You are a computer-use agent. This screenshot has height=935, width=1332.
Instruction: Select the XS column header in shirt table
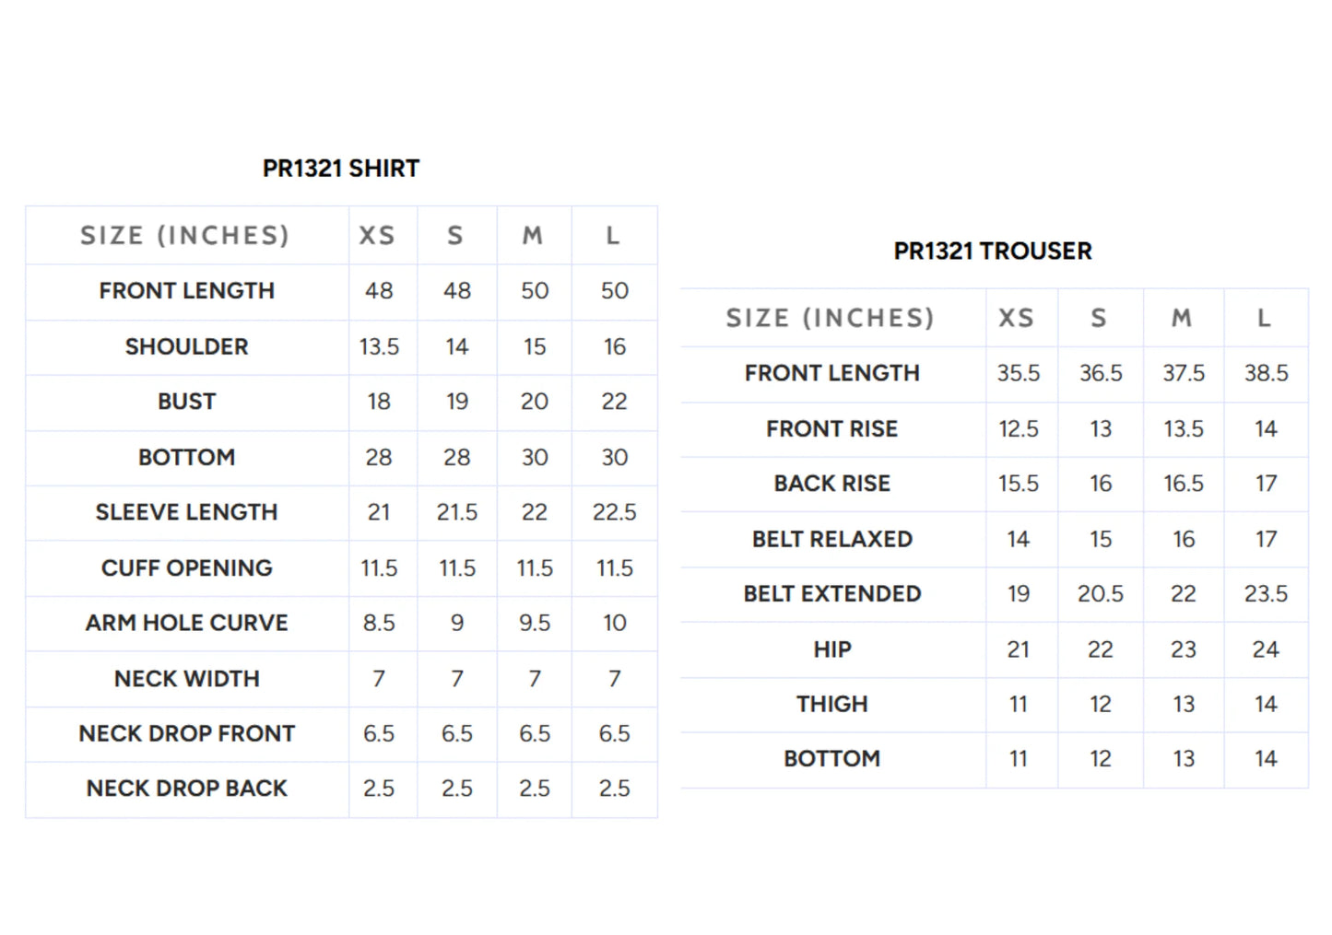coord(377,236)
